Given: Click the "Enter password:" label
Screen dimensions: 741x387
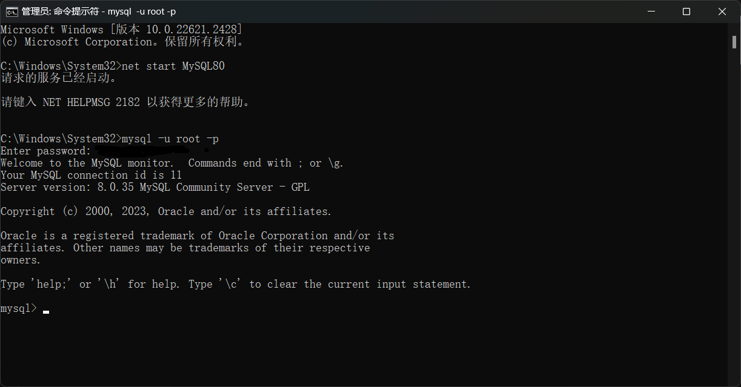Looking at the screenshot, I should point(45,151).
